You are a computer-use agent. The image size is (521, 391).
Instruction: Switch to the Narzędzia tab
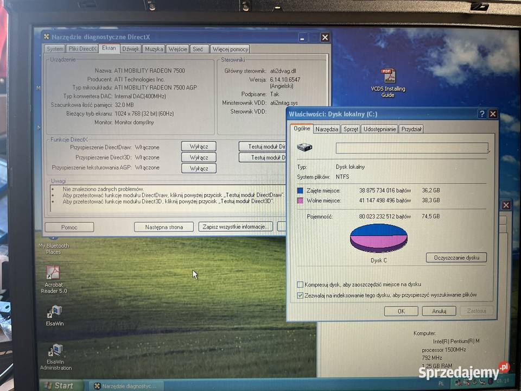point(327,129)
